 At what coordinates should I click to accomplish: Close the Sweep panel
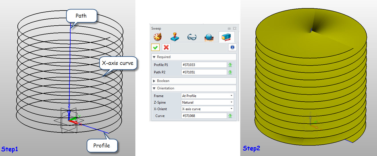[234, 28]
